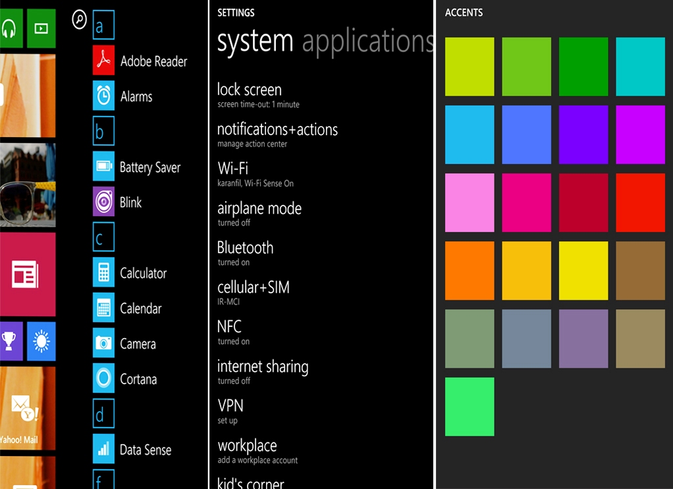The width and height of the screenshot is (673, 489).
Task: Choose the brown accent color
Action: click(x=640, y=270)
